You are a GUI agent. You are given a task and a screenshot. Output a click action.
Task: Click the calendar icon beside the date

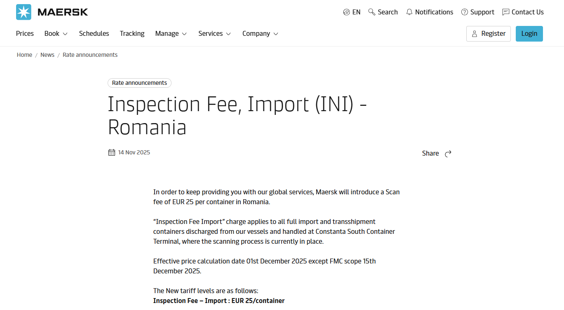point(112,153)
